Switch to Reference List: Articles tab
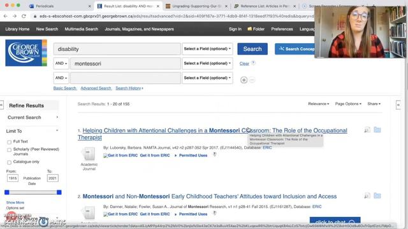Viewport: 408px width, 229px height. click(x=265, y=6)
